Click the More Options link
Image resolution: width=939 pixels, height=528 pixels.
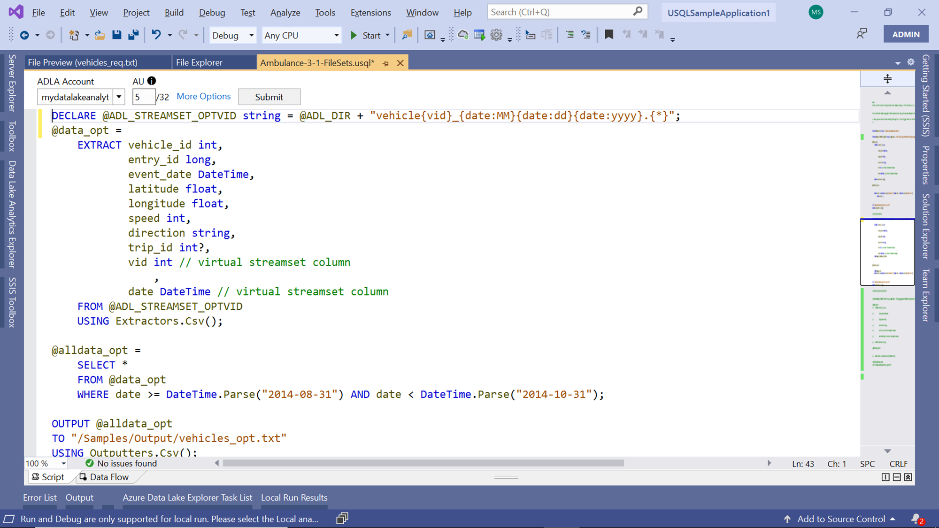[x=203, y=96]
